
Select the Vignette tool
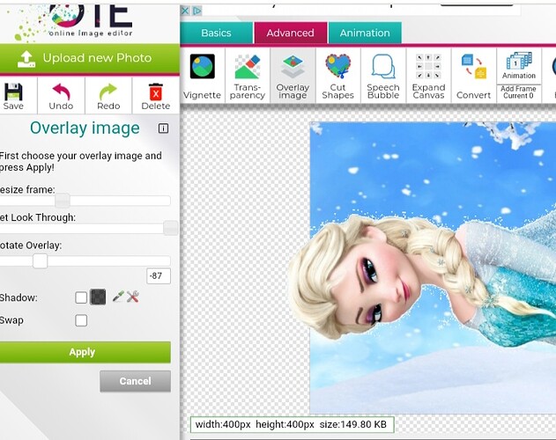202,68
